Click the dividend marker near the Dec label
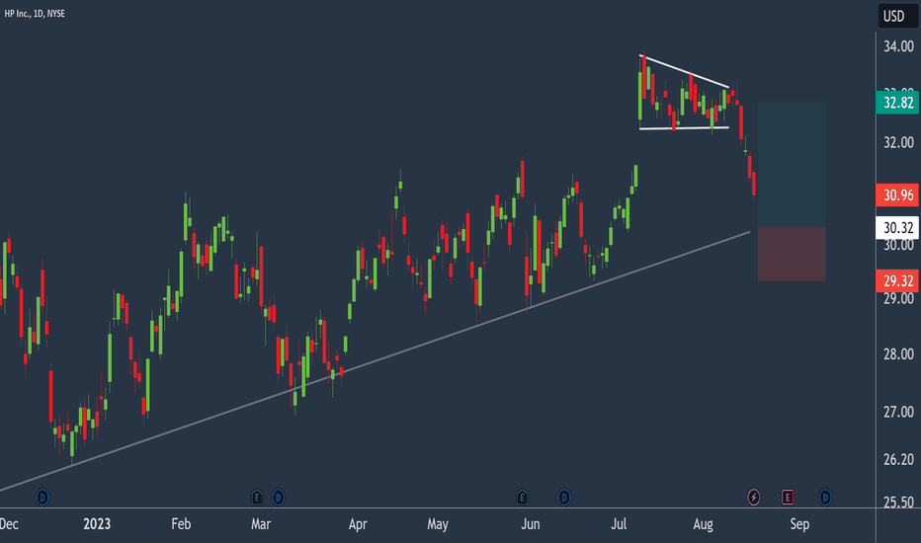 click(x=42, y=498)
